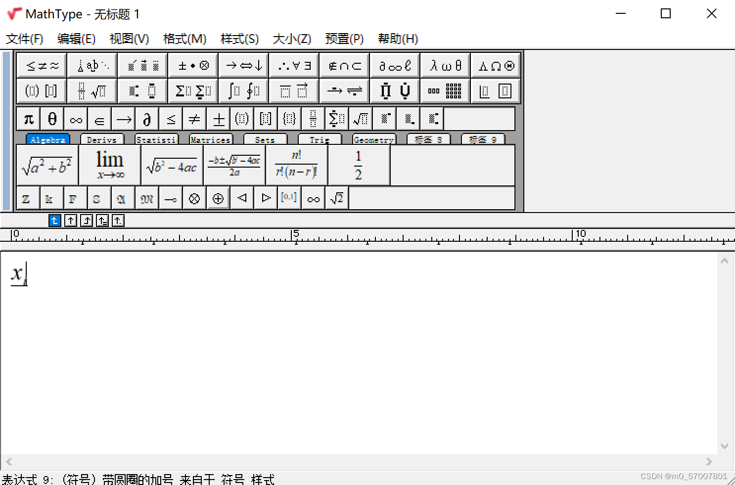
Task: Insert the right arrow symbol
Action: pos(124,119)
